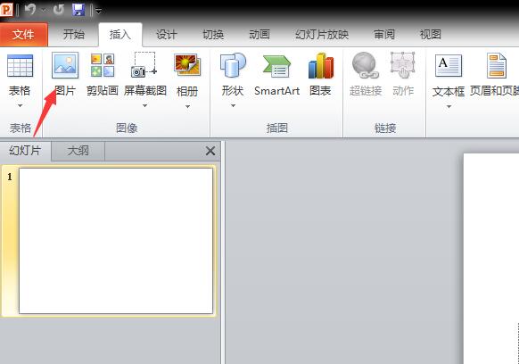Image resolution: width=519 pixels, height=364 pixels.
Task: Expand the 形状 dropdown arrow
Action: (x=233, y=105)
